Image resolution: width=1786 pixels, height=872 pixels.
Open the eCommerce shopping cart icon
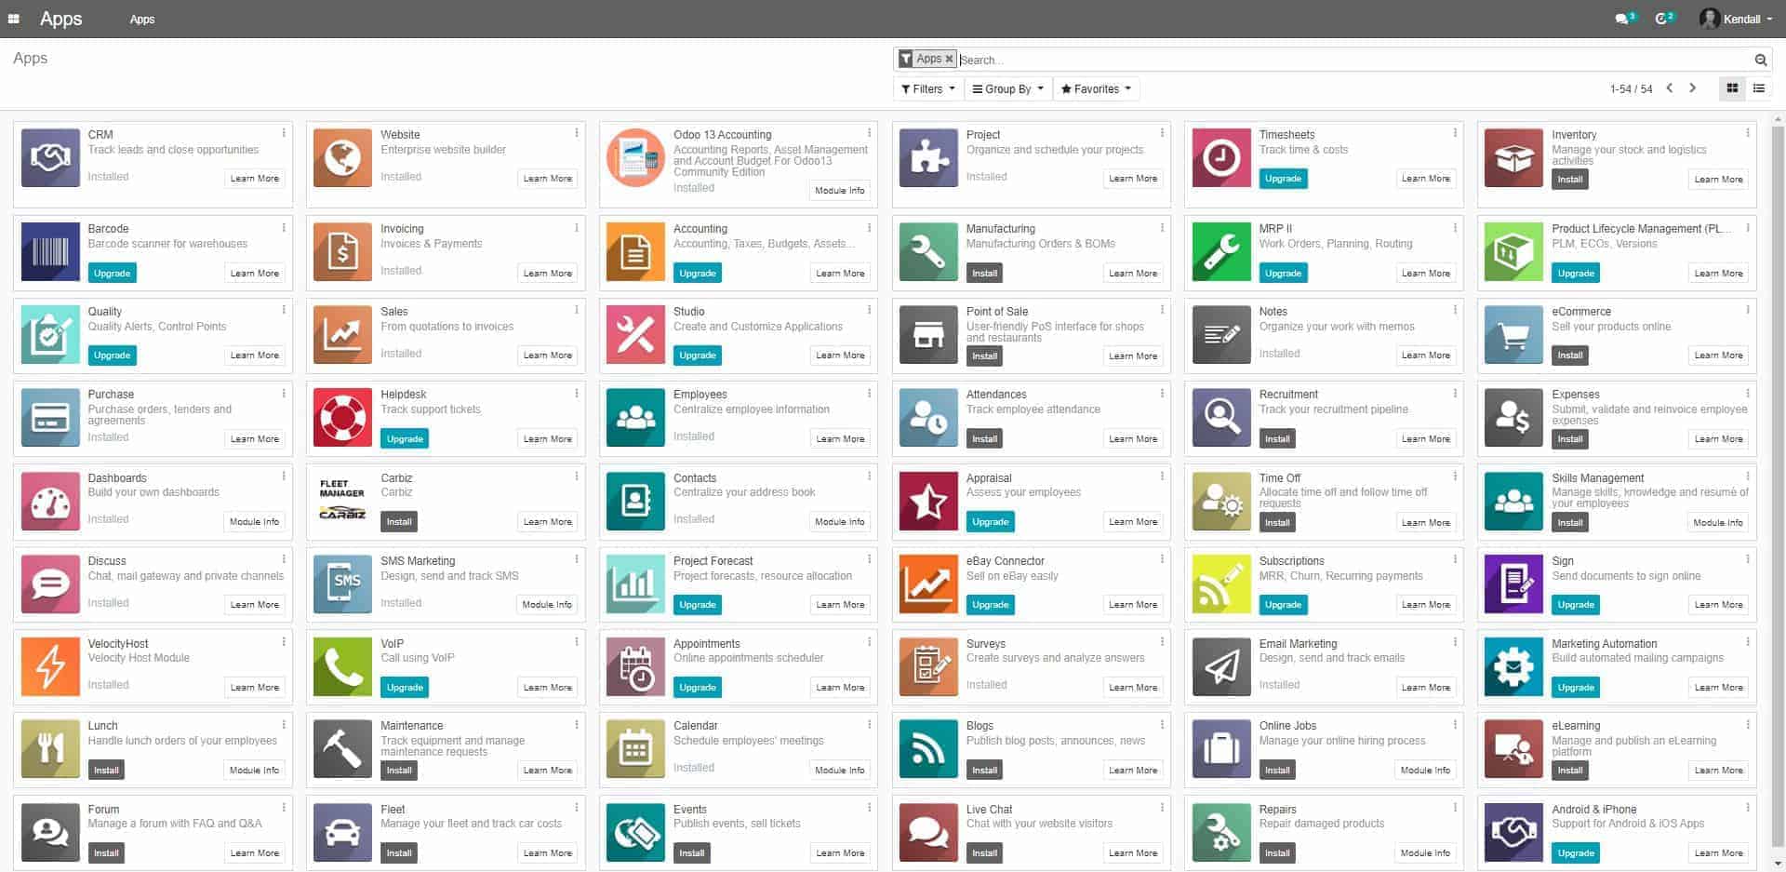tap(1513, 334)
